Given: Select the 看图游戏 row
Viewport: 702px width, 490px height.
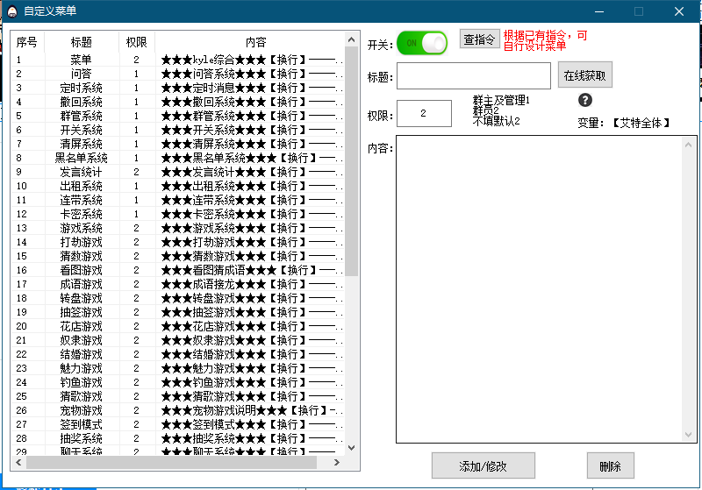Looking at the screenshot, I should point(178,270).
